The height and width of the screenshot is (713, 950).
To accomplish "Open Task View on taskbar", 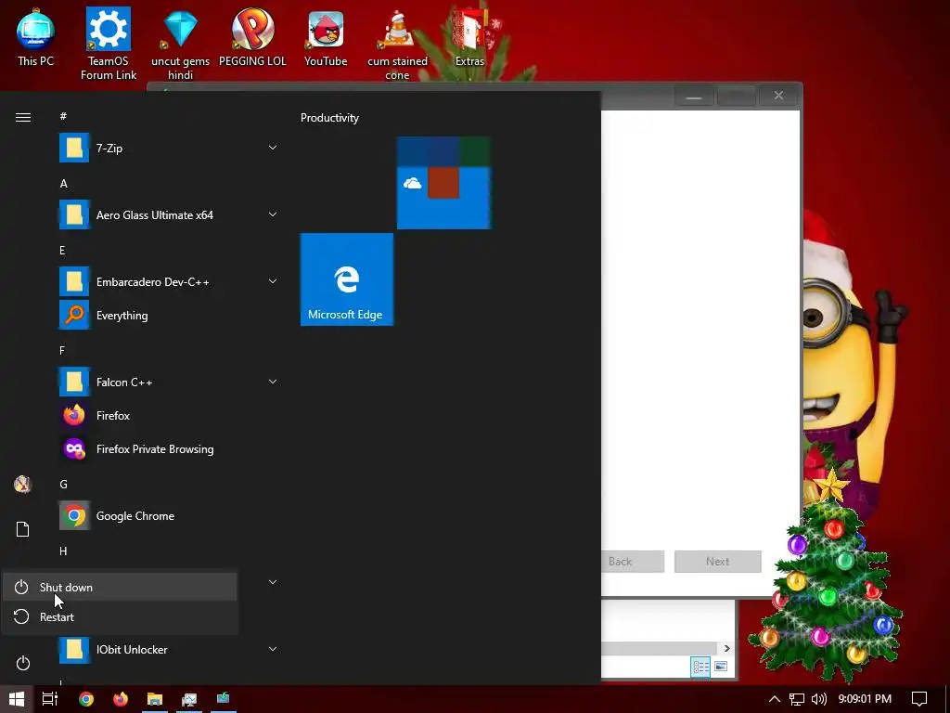I will tap(50, 699).
